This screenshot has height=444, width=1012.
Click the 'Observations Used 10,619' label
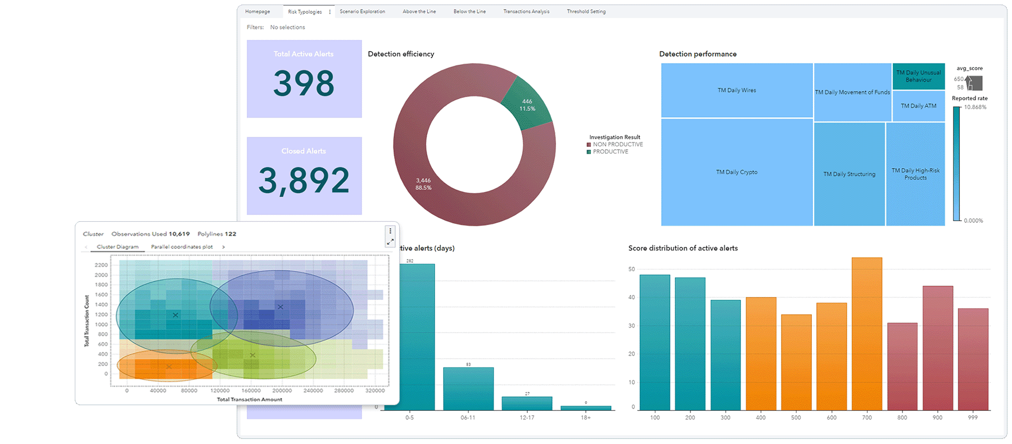pyautogui.click(x=150, y=234)
